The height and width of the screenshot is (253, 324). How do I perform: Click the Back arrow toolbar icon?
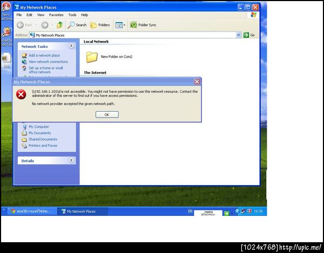20,25
